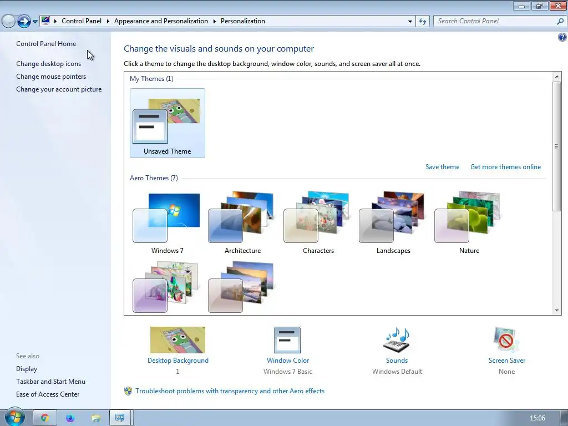Screen dimensions: 568x426
Task: Open Taskbar and Start Menu link
Action: (x=50, y=382)
